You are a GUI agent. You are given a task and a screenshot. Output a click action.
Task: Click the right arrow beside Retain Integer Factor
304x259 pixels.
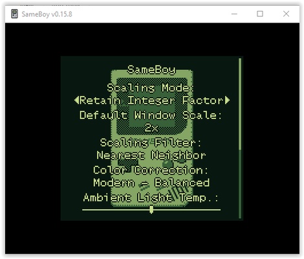tap(227, 100)
